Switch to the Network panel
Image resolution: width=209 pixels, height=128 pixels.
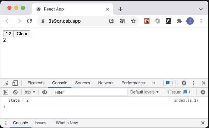click(x=106, y=83)
